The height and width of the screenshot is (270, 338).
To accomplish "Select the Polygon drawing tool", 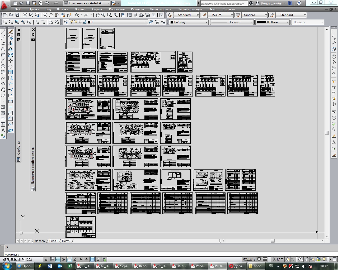I will tap(3, 49).
